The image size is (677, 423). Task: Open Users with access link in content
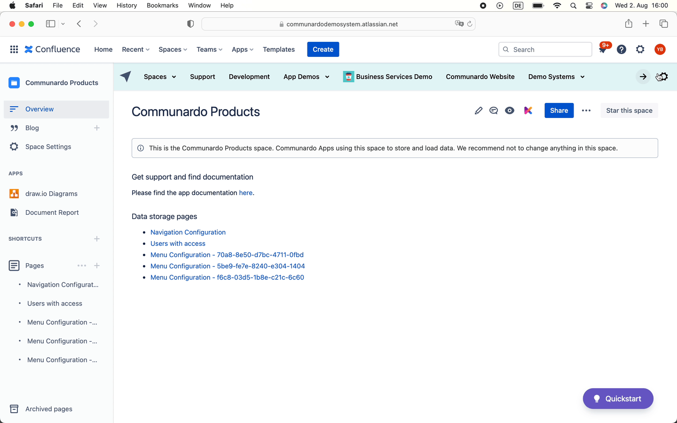tap(178, 243)
